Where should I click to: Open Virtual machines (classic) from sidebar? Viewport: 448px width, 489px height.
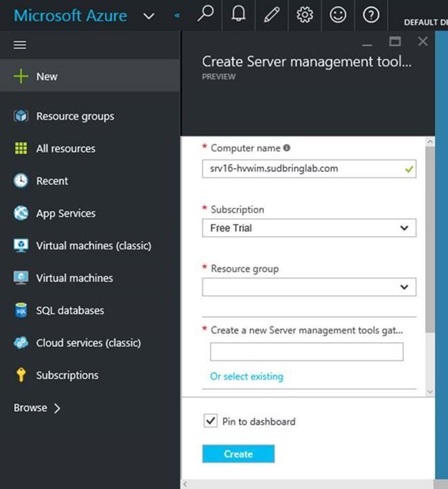coord(93,246)
